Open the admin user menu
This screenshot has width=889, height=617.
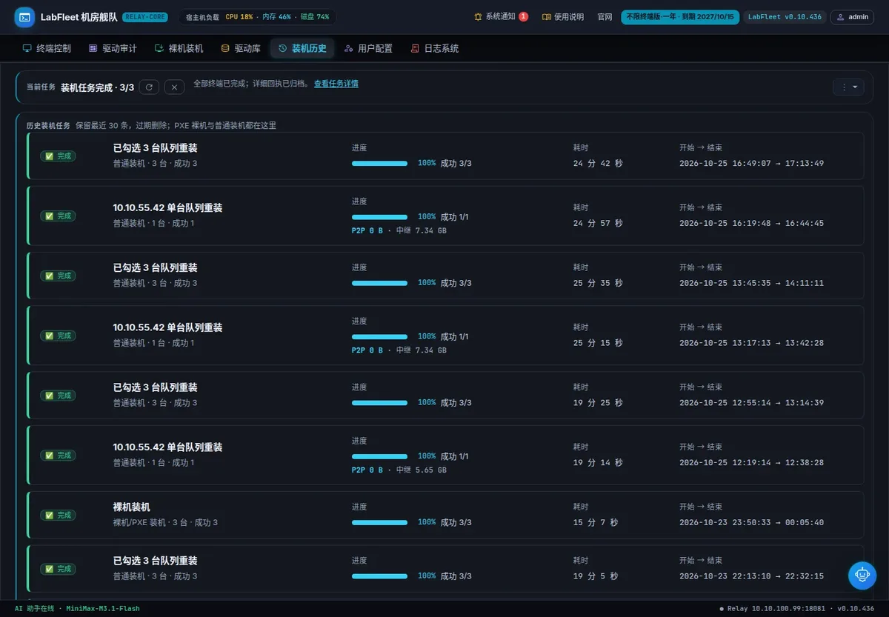coord(853,17)
